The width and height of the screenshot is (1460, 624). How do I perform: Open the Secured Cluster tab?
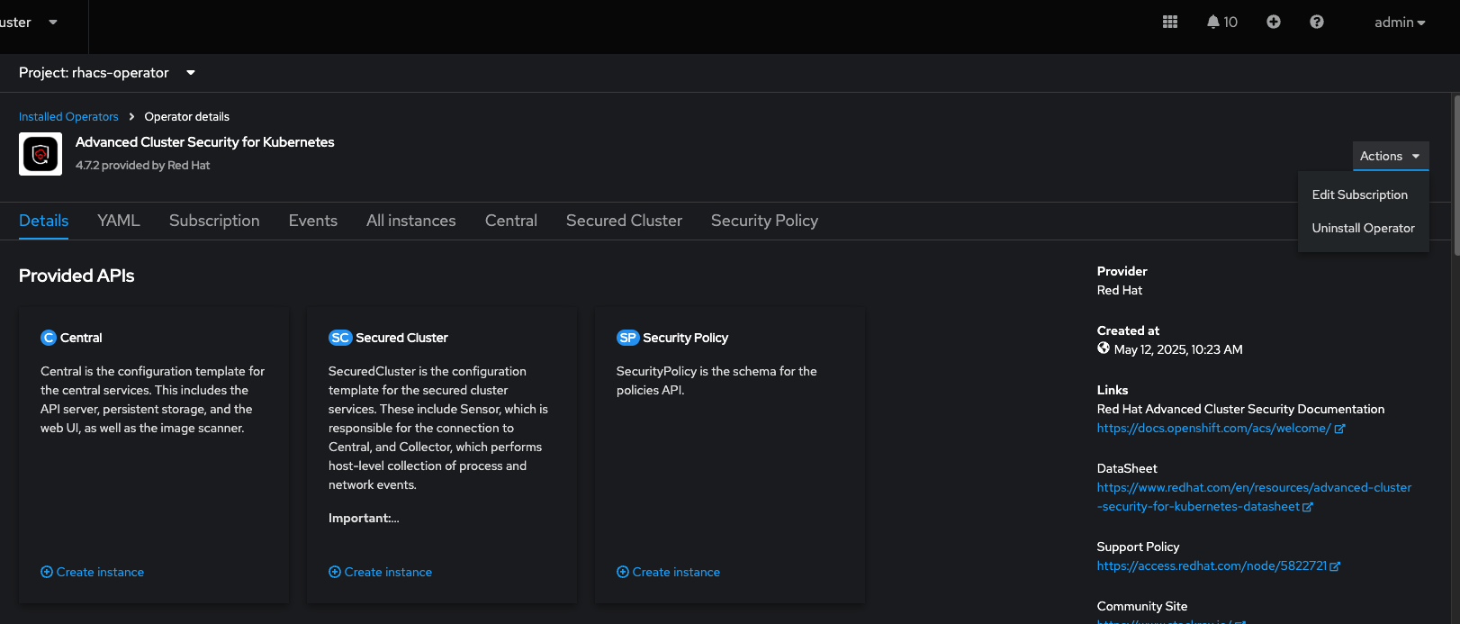point(624,221)
